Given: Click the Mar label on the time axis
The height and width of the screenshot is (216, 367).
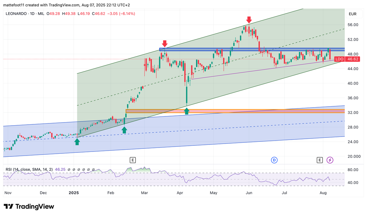Looking at the screenshot, I should pos(145,193).
